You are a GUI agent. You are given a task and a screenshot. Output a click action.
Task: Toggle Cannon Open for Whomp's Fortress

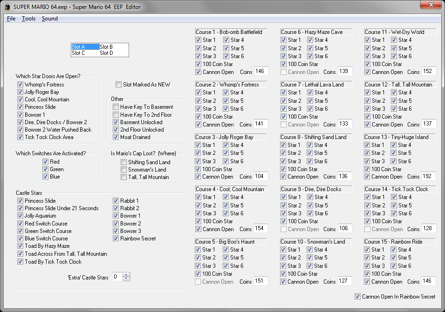coord(199,125)
